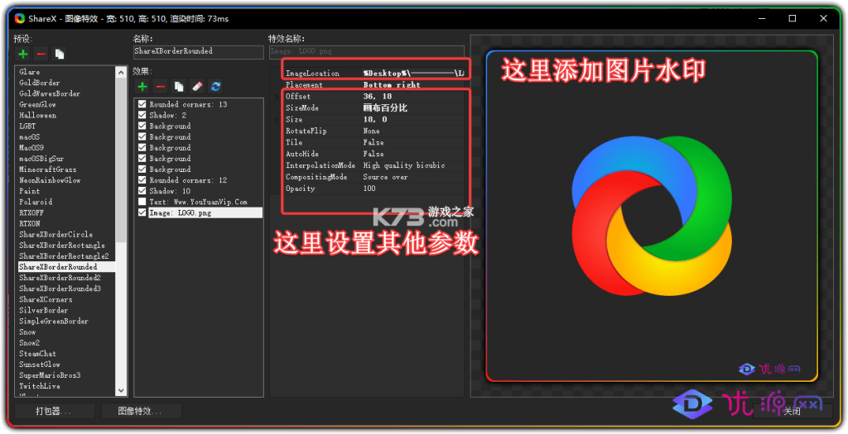Image resolution: width=848 pixels, height=434 pixels.
Task: Select the ShareXBorderRectangle2 preset
Action: [x=64, y=256]
